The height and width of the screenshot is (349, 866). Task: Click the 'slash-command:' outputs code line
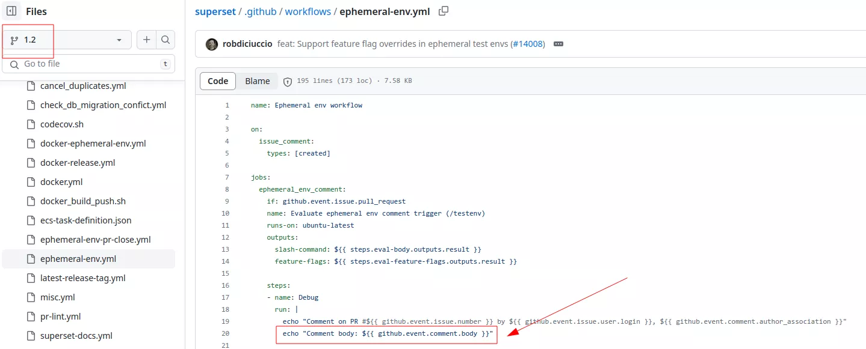point(378,249)
